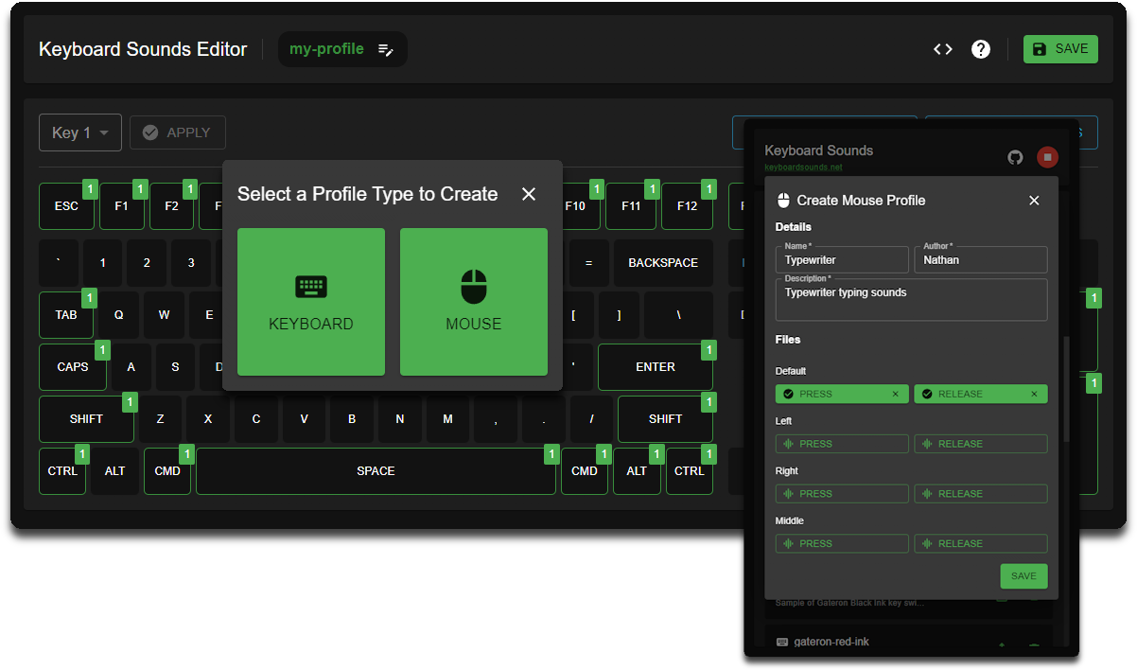Add a Left PRESS sound file
Screen dimensions: 1137x670
[842, 444]
